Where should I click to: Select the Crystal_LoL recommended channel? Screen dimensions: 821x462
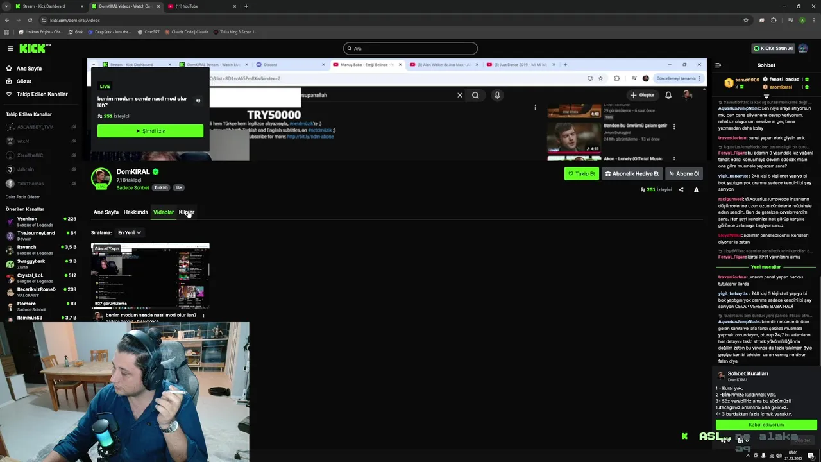click(x=40, y=277)
